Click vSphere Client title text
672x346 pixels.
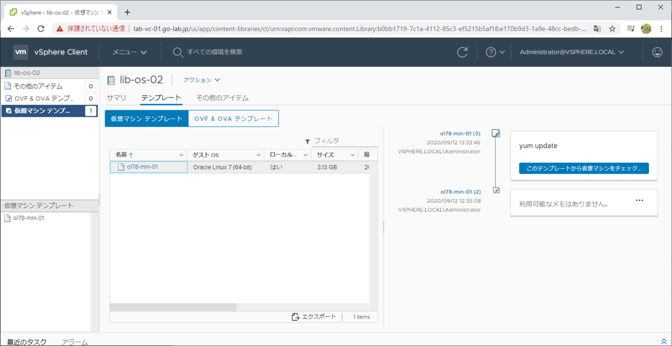tap(61, 52)
